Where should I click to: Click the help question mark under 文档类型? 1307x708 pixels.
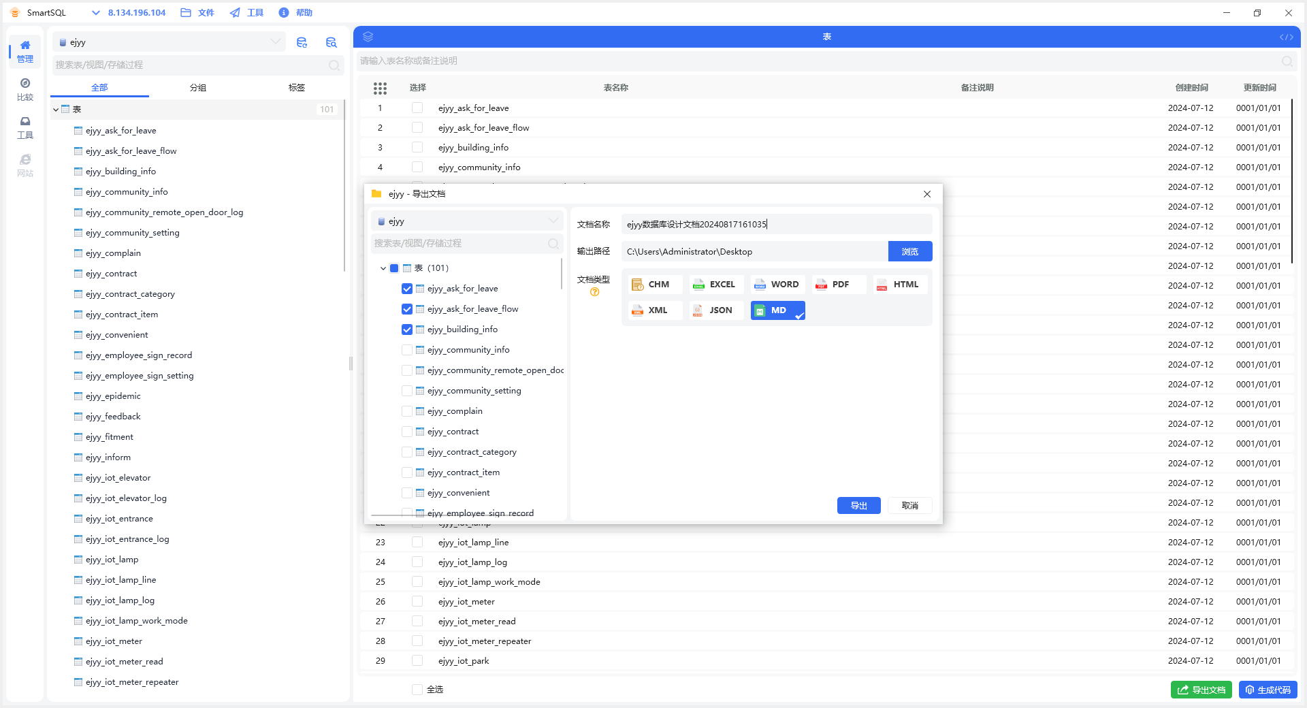(x=594, y=292)
